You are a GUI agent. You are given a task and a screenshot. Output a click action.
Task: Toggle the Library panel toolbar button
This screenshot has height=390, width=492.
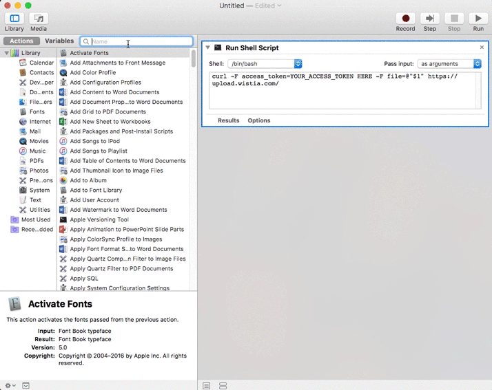tap(14, 19)
